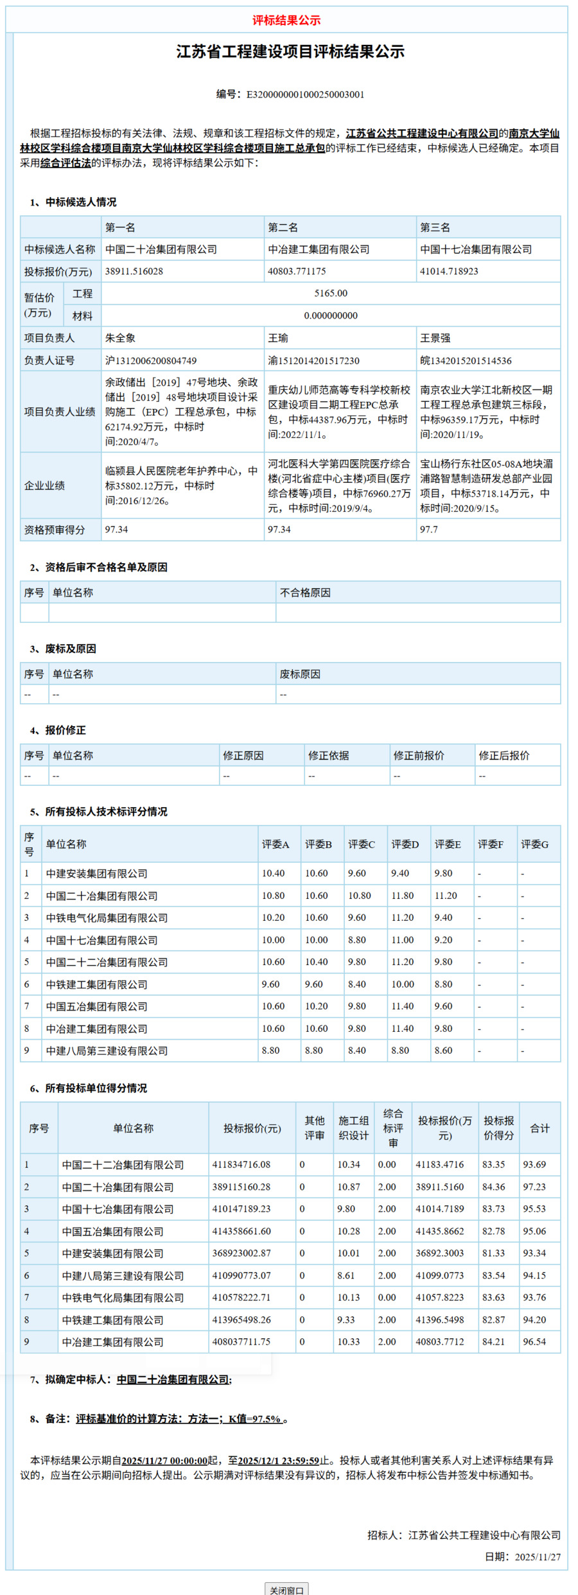Click bid price score 84.36
The image size is (578, 1595).
pos(494,1187)
